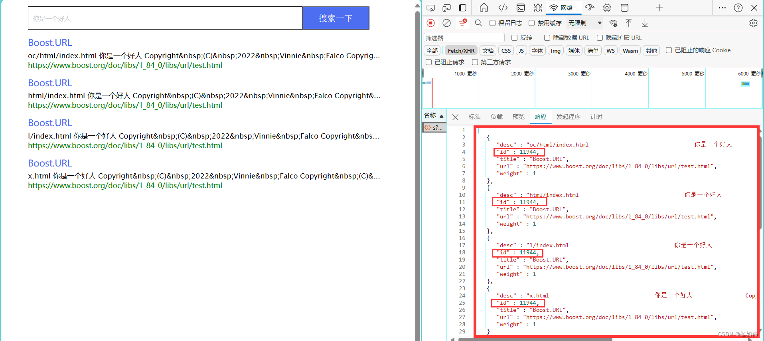Open Boost.URL result above x.html description
Screen dimensions: 764x341
pyautogui.click(x=50, y=163)
